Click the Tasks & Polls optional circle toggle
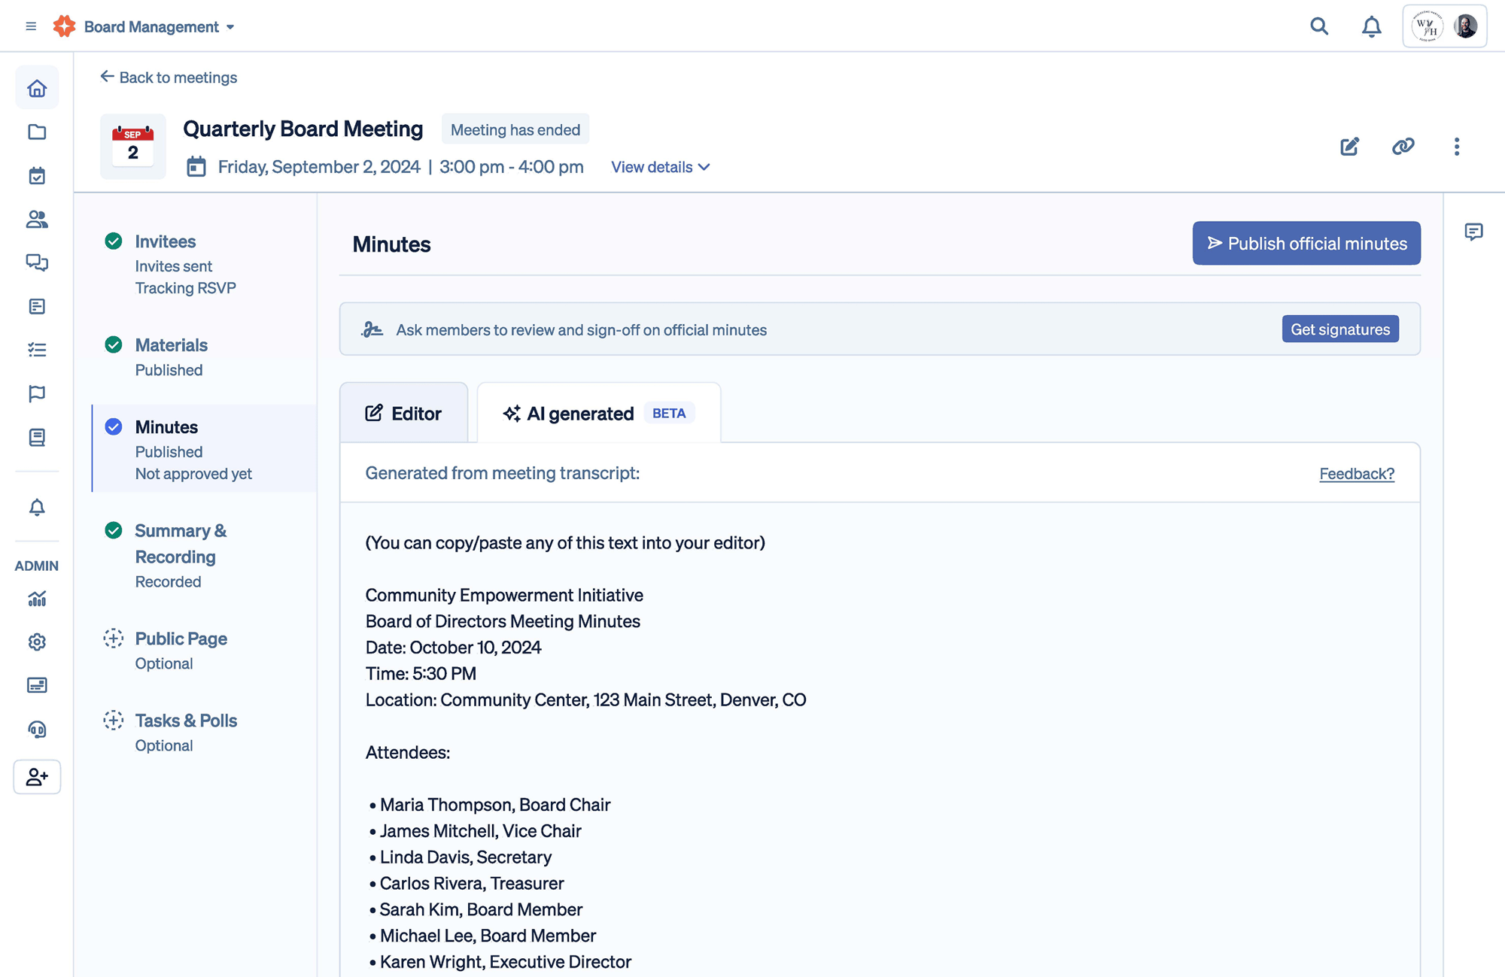This screenshot has height=977, width=1505. tap(114, 721)
